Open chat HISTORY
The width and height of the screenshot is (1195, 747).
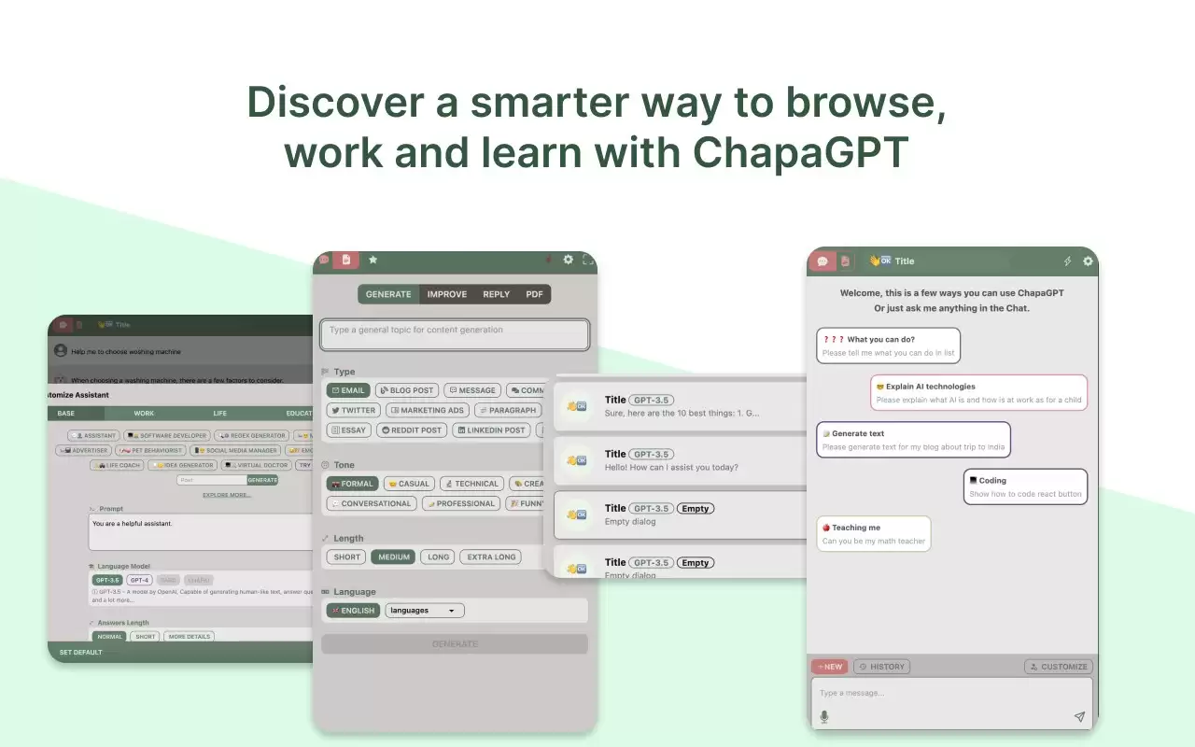coord(881,667)
